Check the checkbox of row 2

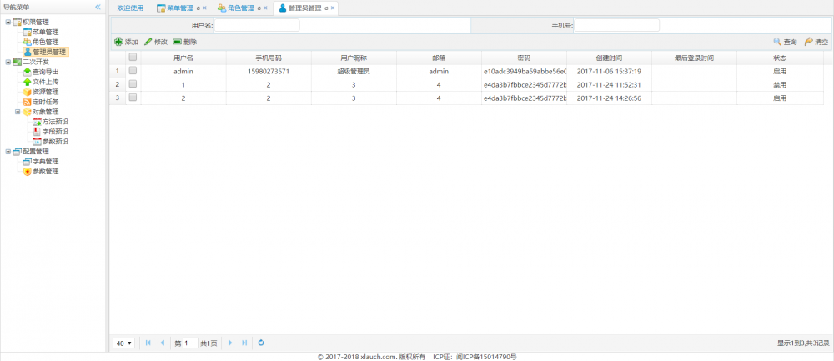coord(133,83)
